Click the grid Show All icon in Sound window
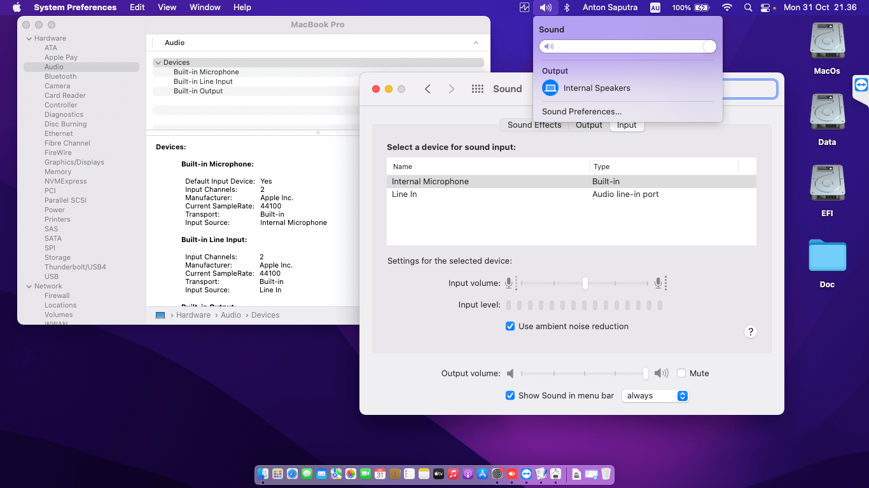The height and width of the screenshot is (488, 869). click(478, 89)
